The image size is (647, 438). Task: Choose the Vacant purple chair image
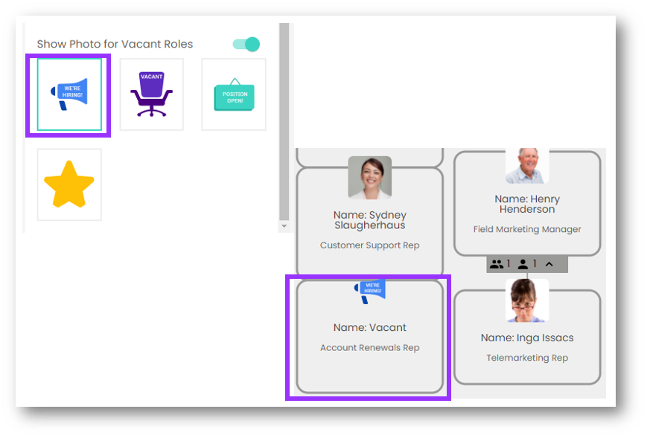tap(151, 94)
